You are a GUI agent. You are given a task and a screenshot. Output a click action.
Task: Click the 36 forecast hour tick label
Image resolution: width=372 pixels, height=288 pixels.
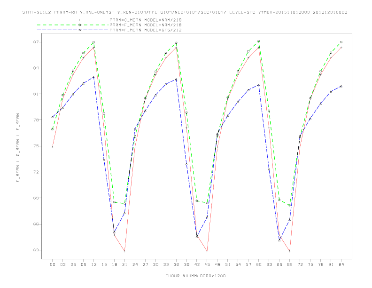click(176, 264)
